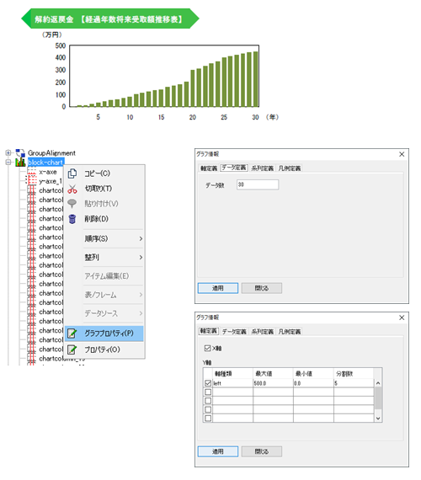Viewport: 421px width, 480px height.
Task: Toggle the X軸 checkbox
Action: point(207,348)
